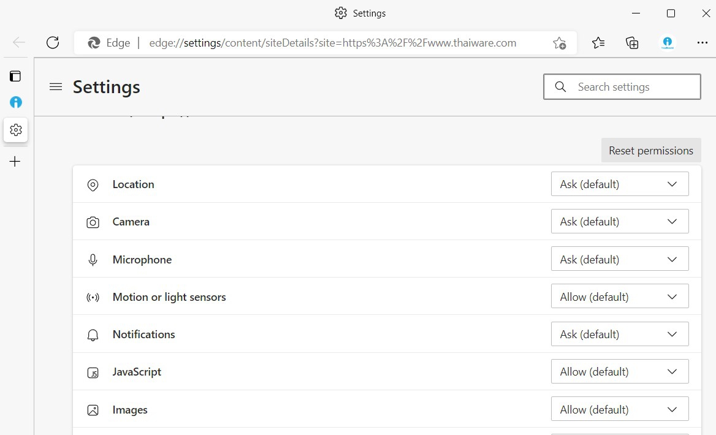This screenshot has width=716, height=435.
Task: Add this page to favorites
Action: [559, 43]
